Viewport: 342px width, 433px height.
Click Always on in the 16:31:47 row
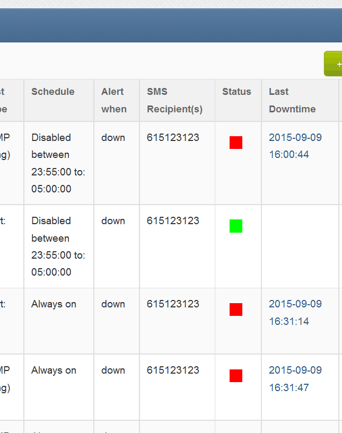pyautogui.click(x=54, y=370)
